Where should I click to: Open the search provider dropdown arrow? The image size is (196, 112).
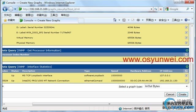(192, 9)
